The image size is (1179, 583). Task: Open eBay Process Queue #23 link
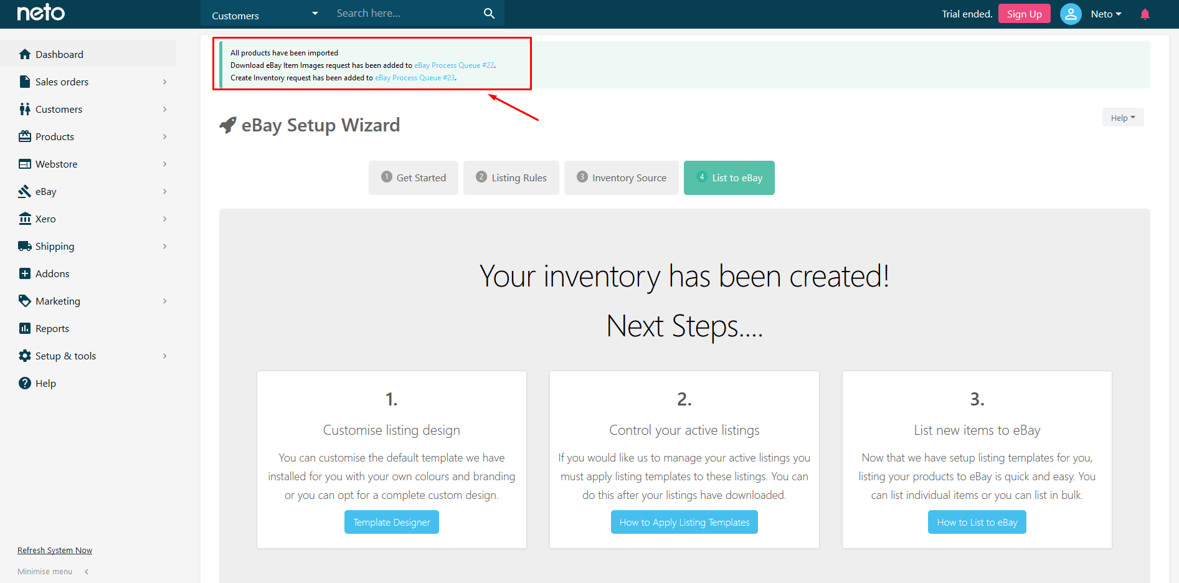pyautogui.click(x=415, y=78)
